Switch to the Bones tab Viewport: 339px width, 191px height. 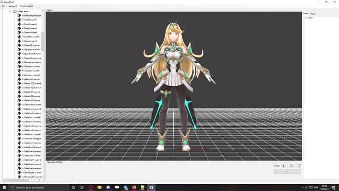point(306,14)
